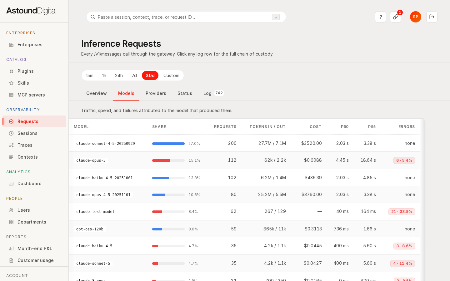Click model name claude-haiku-4-5-20251001
Screen dimensions: 450x281
[104, 178]
